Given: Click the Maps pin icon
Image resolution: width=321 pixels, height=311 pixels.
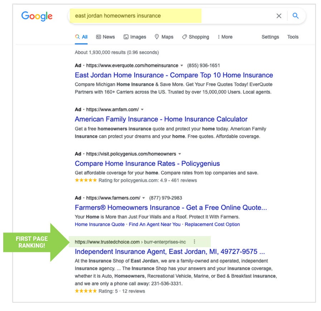Looking at the screenshot, I should pos(157,37).
